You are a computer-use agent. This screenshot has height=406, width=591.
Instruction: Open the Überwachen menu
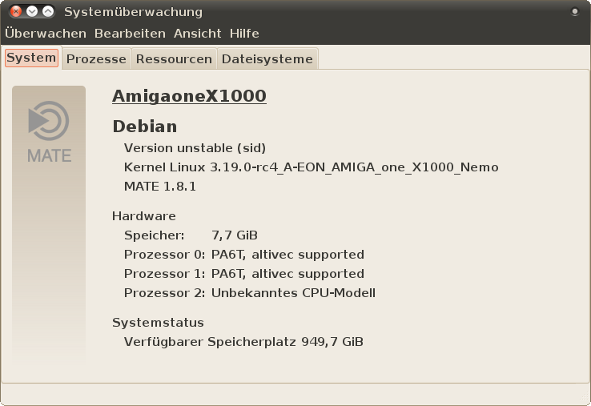click(x=46, y=34)
